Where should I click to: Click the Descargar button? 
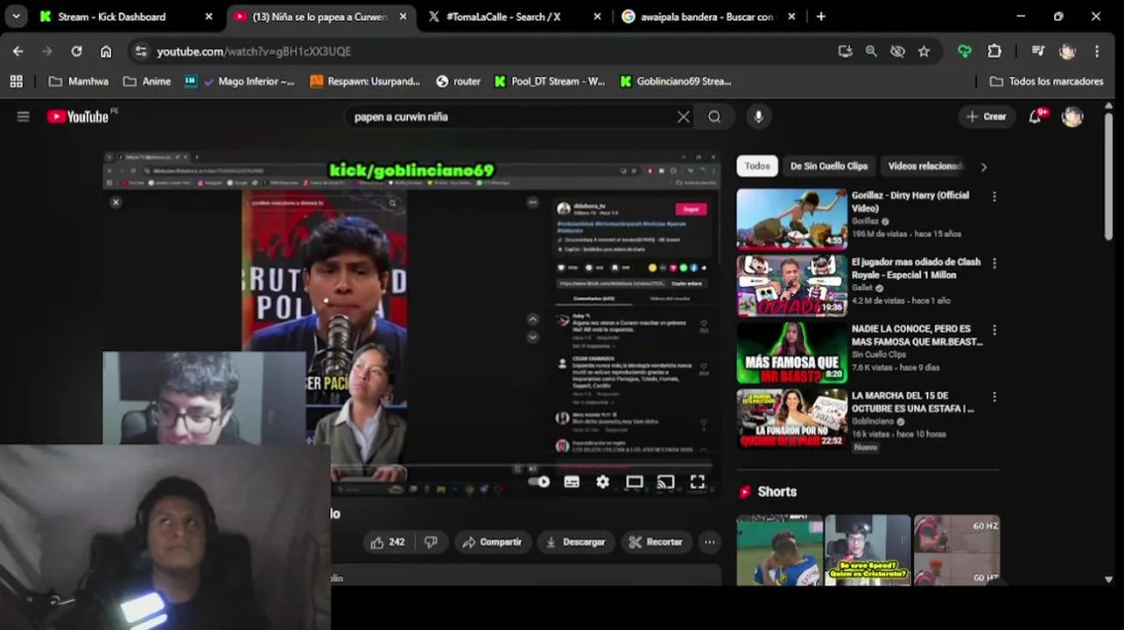[x=575, y=542]
